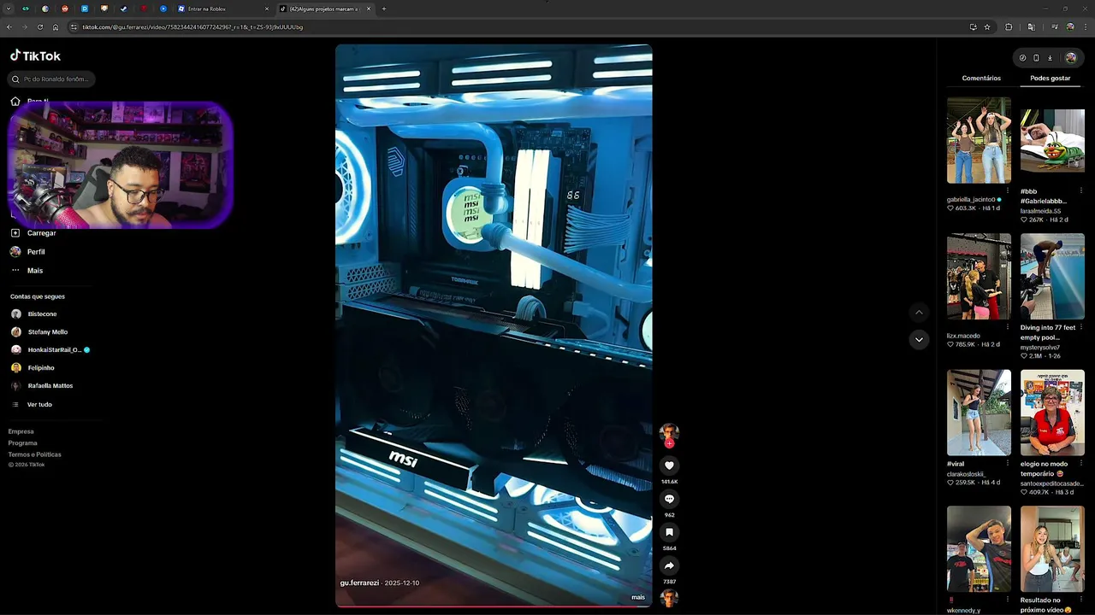Open the Rafaella Mattos followed account
Image resolution: width=1095 pixels, height=615 pixels.
point(50,385)
